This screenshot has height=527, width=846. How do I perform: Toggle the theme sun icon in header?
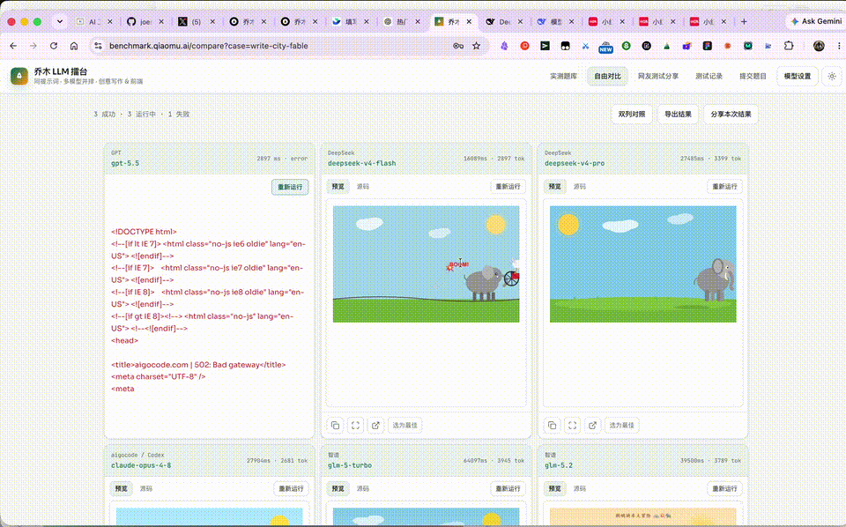click(832, 77)
